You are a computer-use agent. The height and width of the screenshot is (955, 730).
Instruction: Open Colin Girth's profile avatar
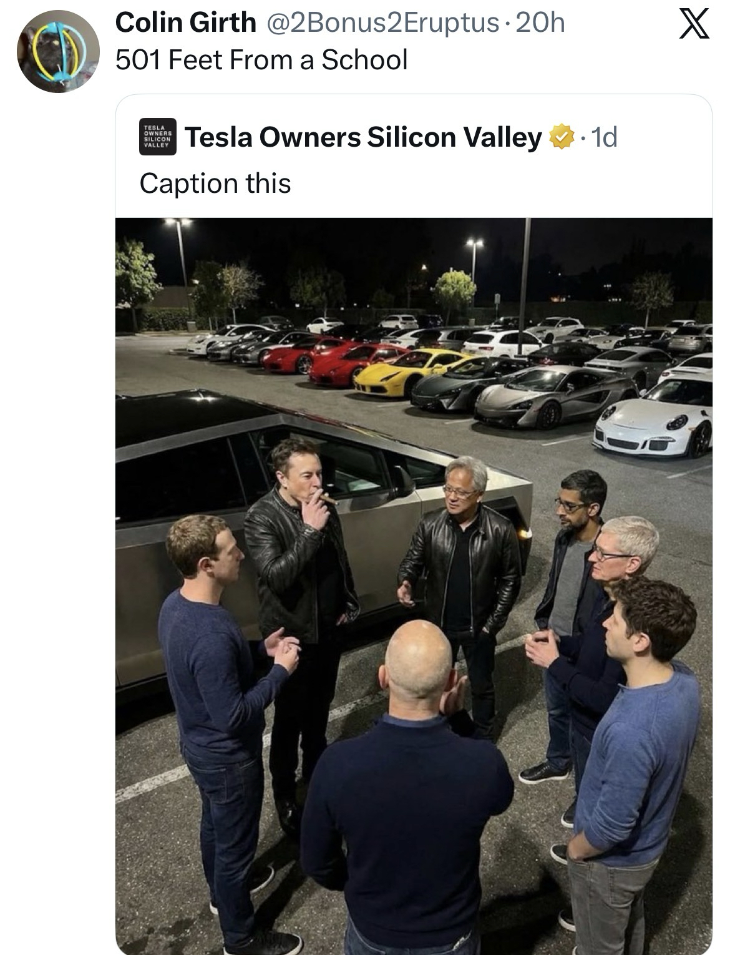tap(58, 51)
